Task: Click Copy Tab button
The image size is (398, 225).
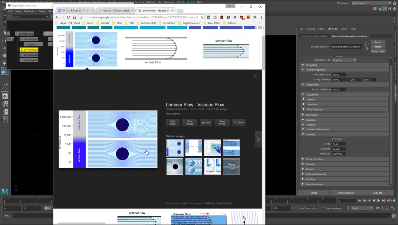Action: coord(377,193)
